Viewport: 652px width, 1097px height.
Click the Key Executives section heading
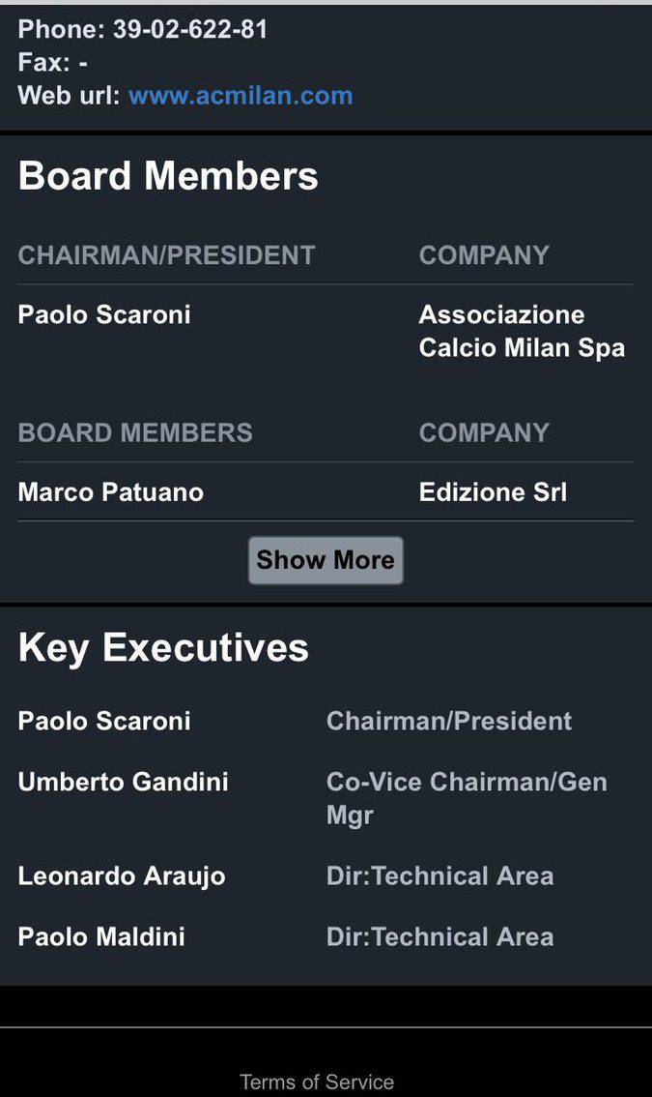pyautogui.click(x=163, y=647)
